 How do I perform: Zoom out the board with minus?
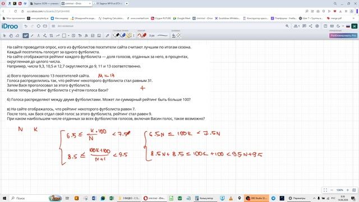click(332, 190)
